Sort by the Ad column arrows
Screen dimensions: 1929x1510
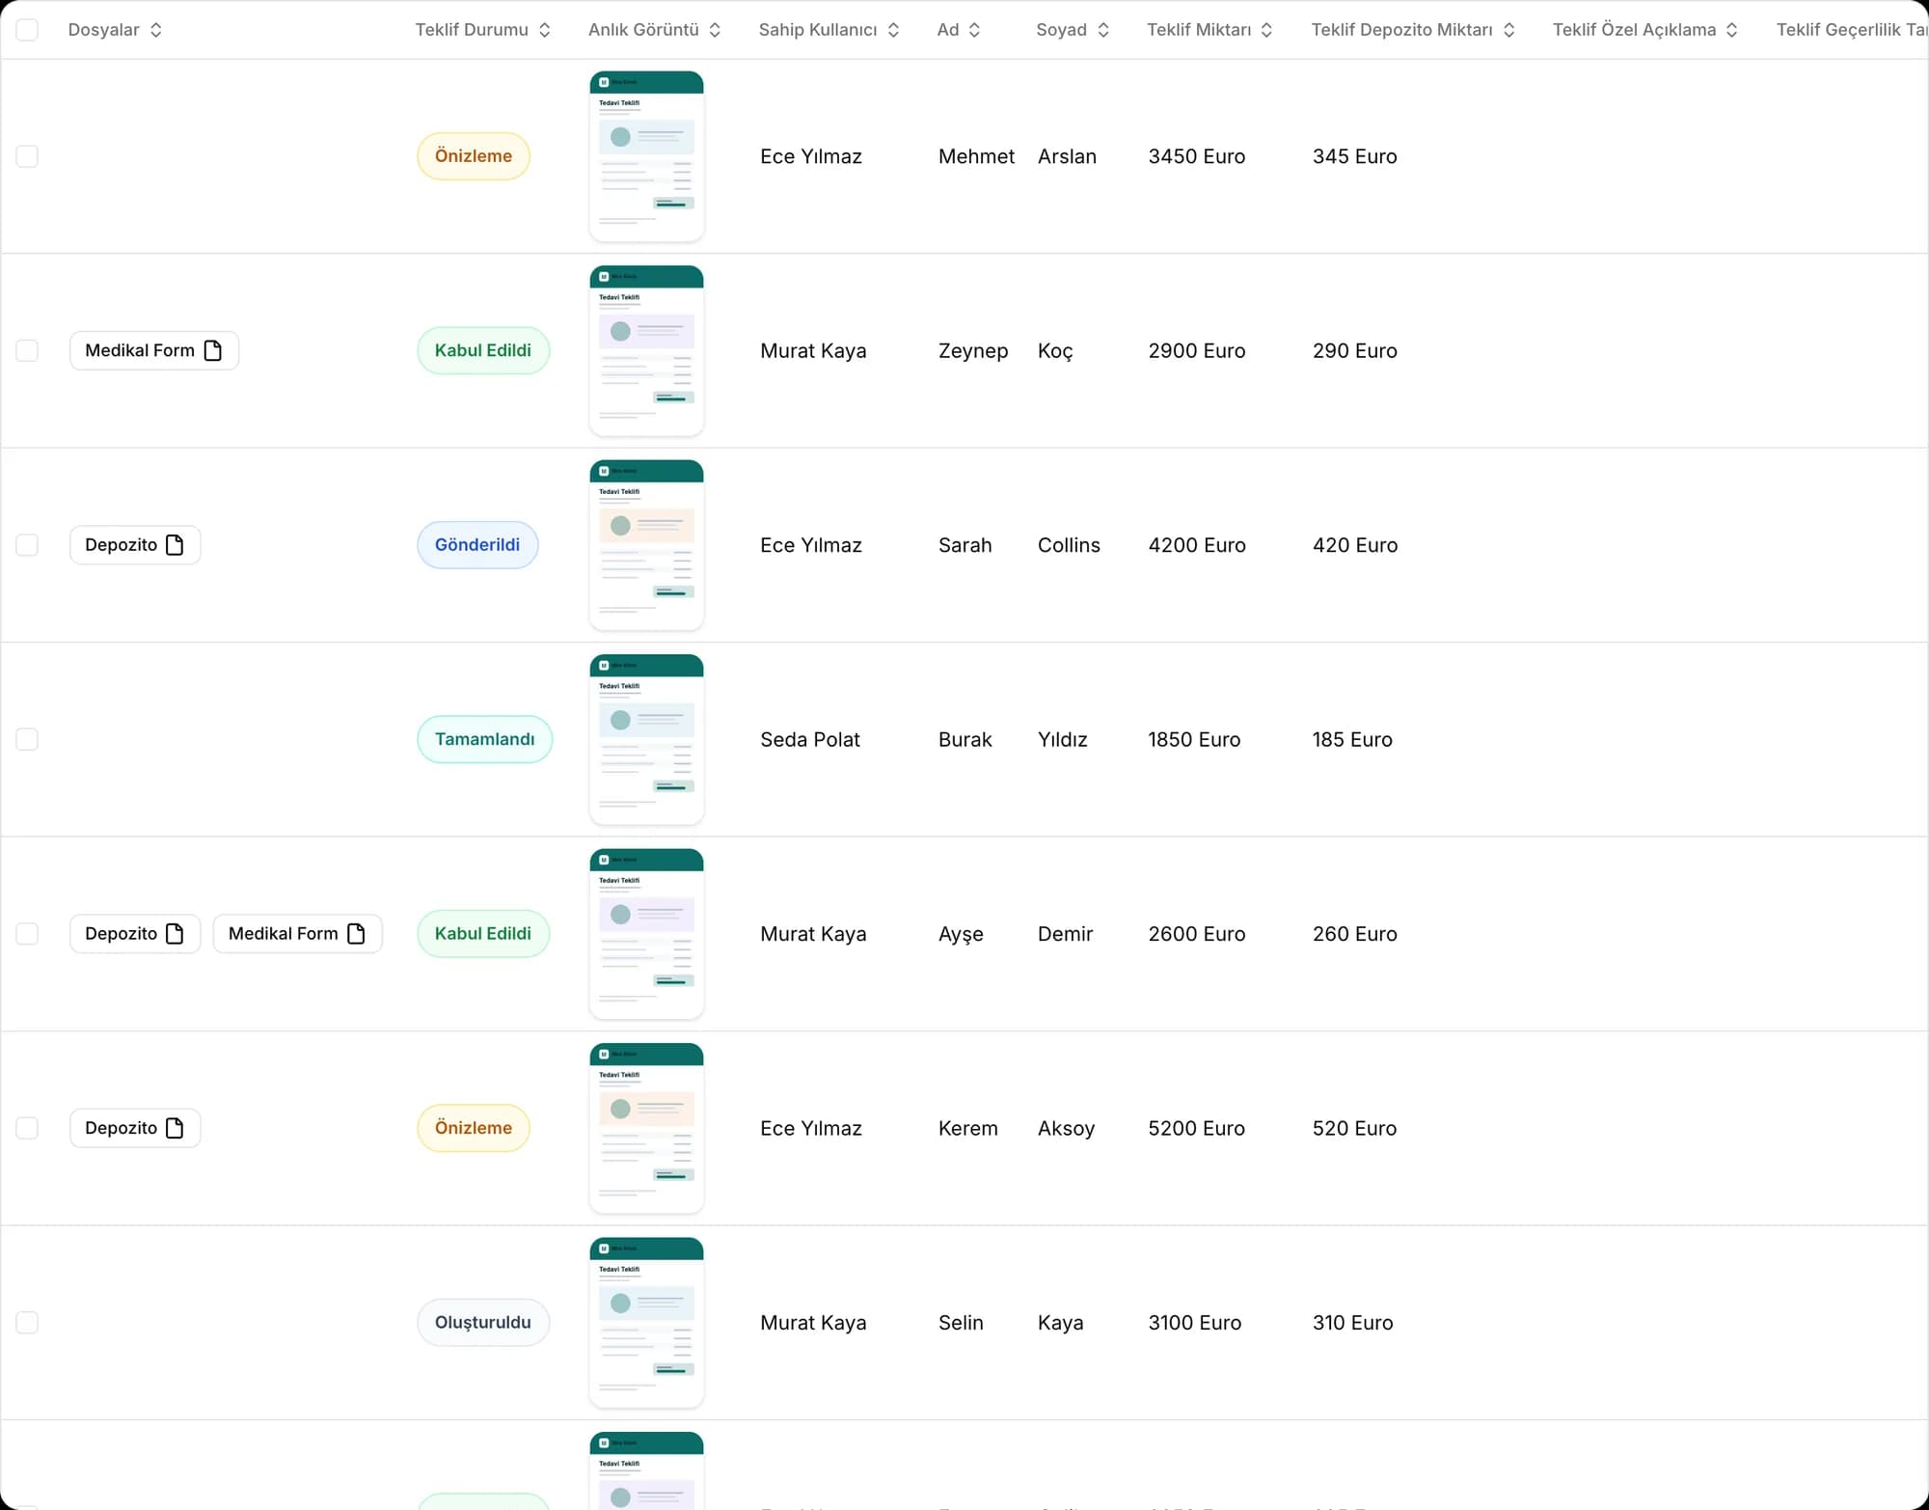[x=974, y=30]
